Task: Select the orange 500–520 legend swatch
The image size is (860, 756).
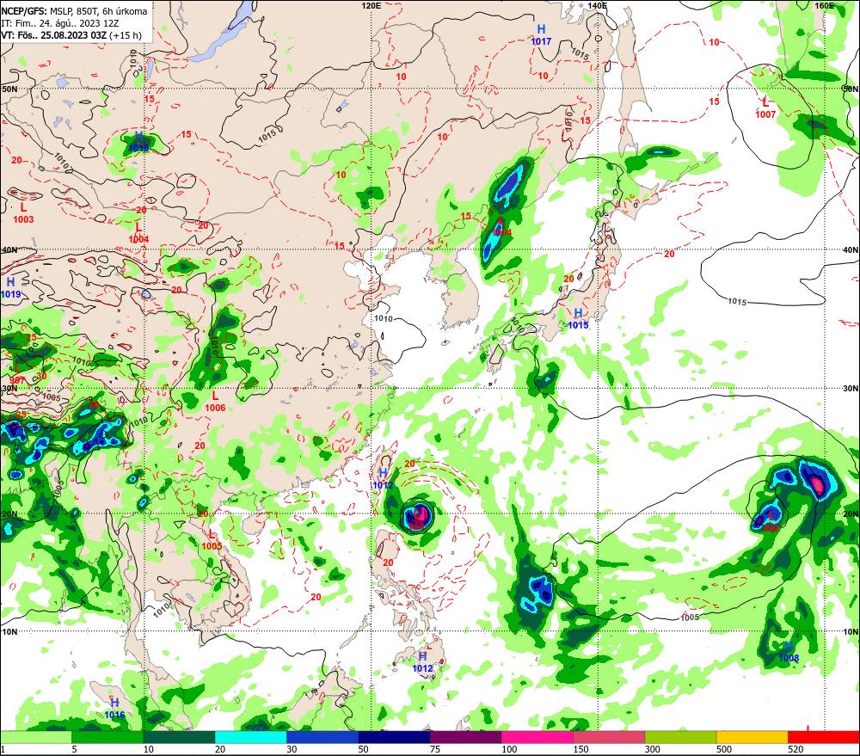Action: tap(752, 737)
